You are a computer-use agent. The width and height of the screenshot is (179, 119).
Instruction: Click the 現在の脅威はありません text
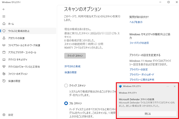[78, 29]
